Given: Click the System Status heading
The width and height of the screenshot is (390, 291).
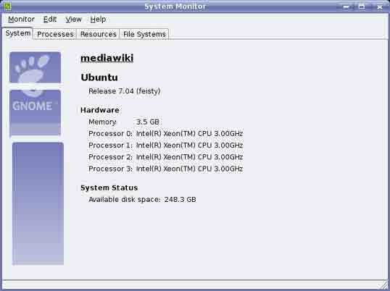Looking at the screenshot, I should click(x=109, y=187).
